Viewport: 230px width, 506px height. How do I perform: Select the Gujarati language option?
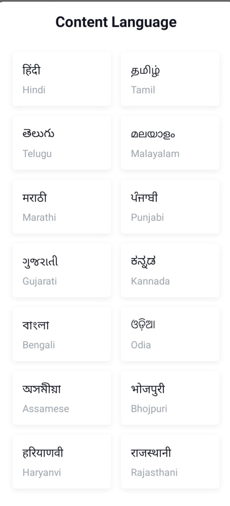pos(62,270)
